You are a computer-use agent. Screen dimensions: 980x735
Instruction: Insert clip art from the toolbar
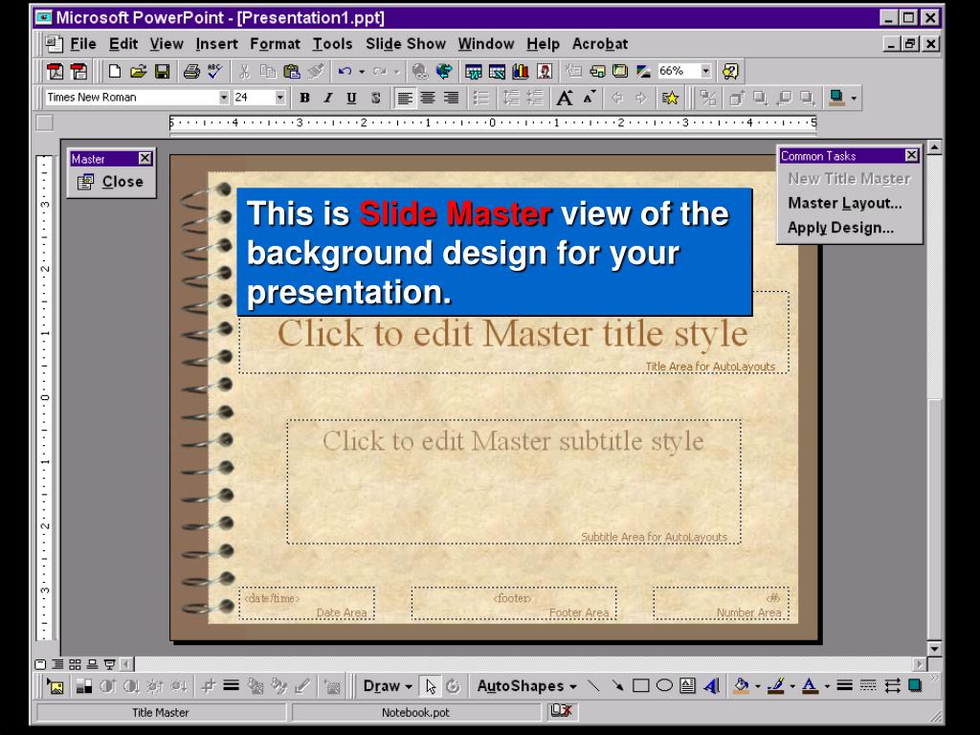point(544,71)
